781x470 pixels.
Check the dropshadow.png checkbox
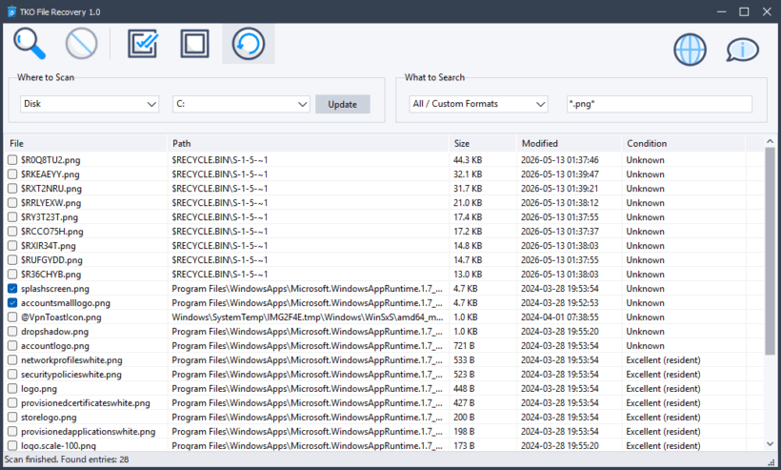[x=12, y=332]
